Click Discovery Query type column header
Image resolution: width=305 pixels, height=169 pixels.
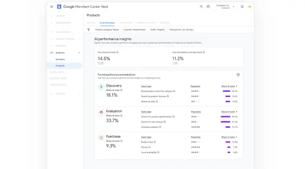[x=146, y=86]
